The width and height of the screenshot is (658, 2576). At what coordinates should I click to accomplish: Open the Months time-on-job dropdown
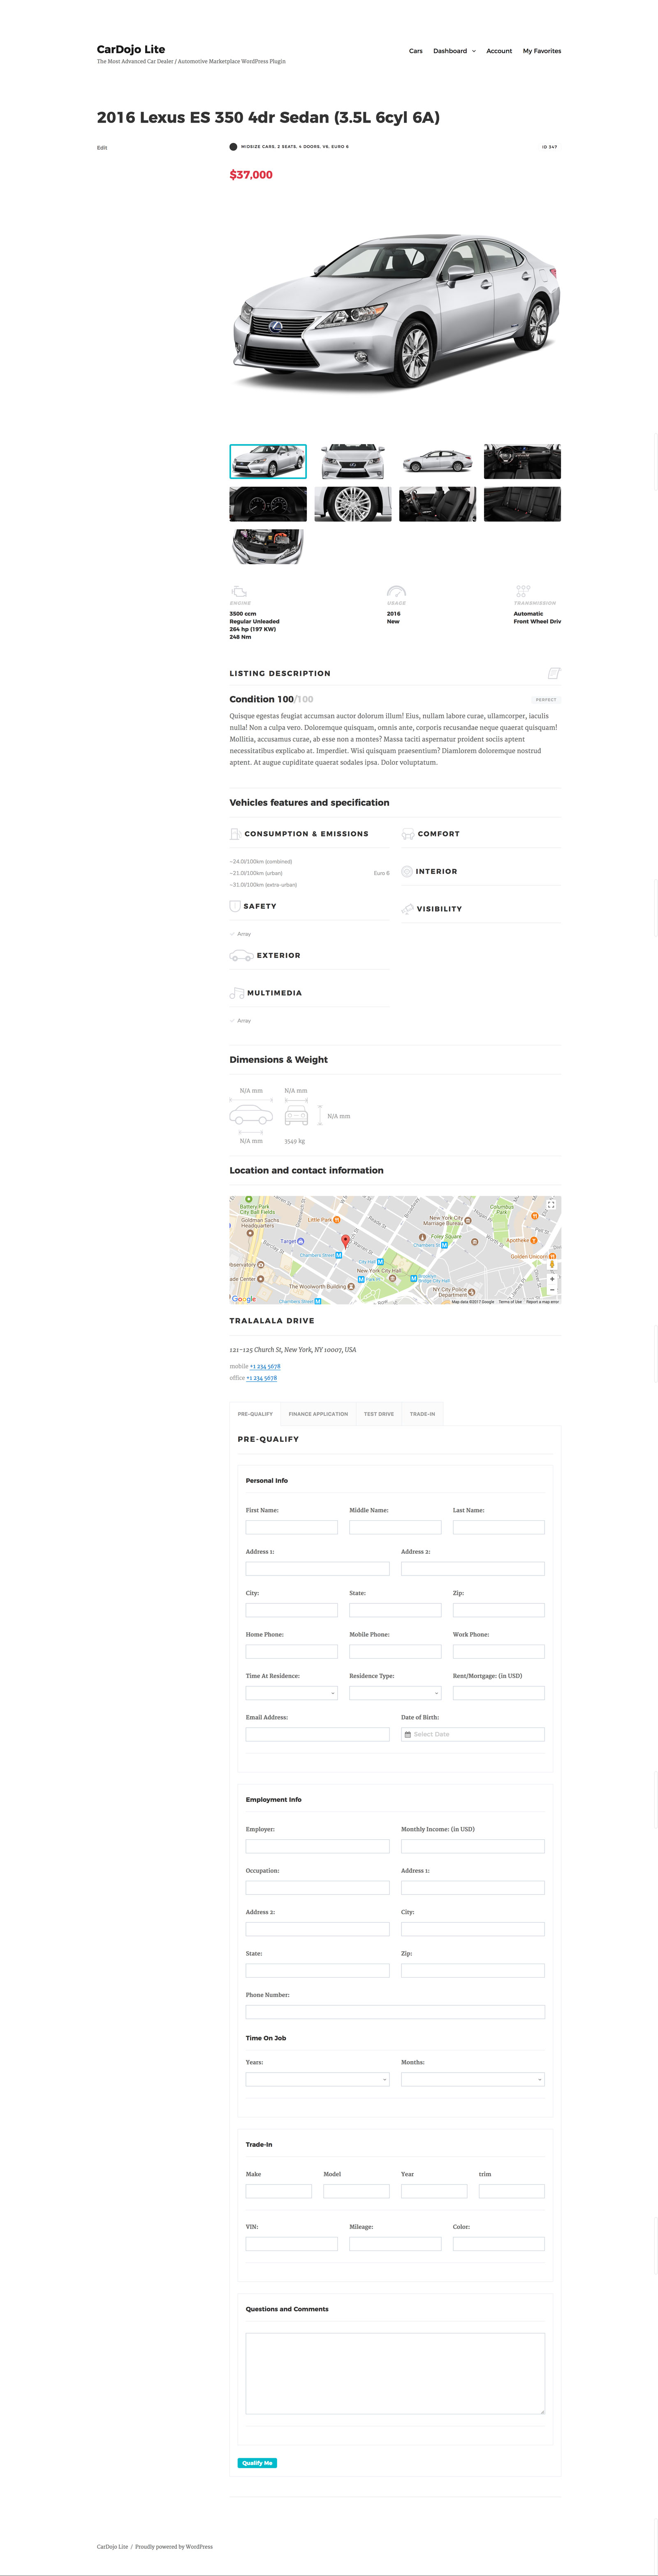coord(473,2079)
